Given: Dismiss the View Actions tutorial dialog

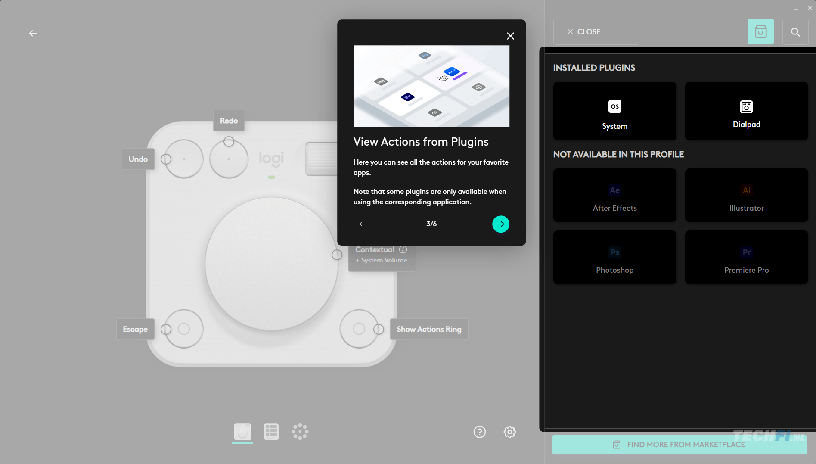Looking at the screenshot, I should (x=510, y=36).
